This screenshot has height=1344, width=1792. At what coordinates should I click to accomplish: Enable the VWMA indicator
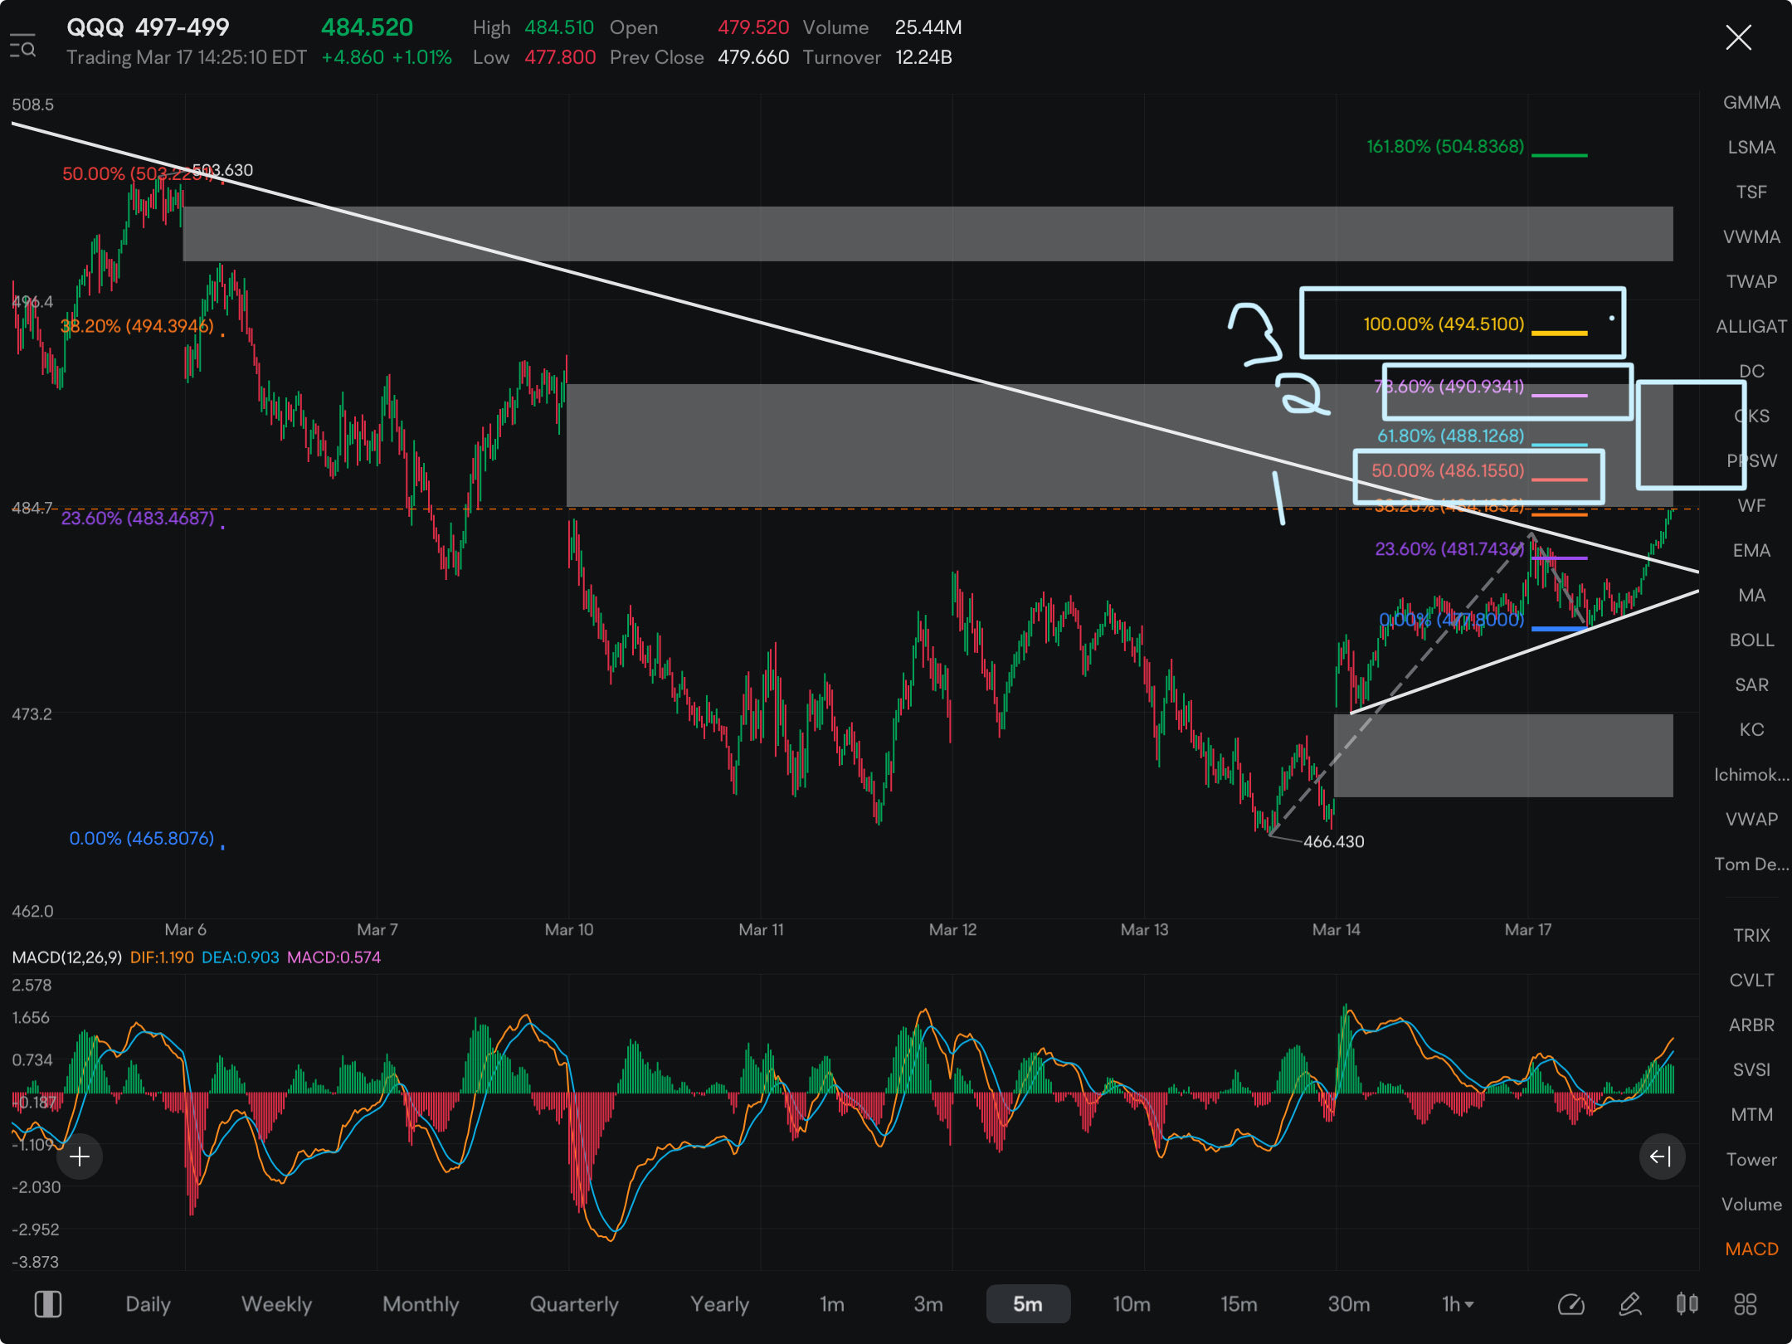pyautogui.click(x=1751, y=237)
